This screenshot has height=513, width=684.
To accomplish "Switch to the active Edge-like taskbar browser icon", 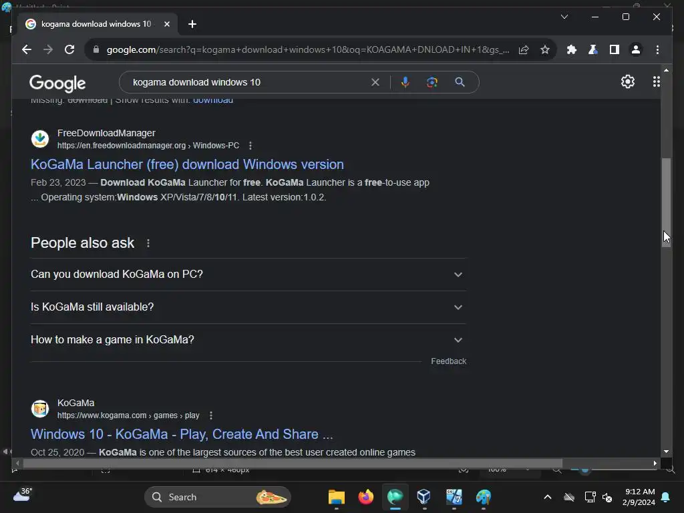I will (395, 497).
